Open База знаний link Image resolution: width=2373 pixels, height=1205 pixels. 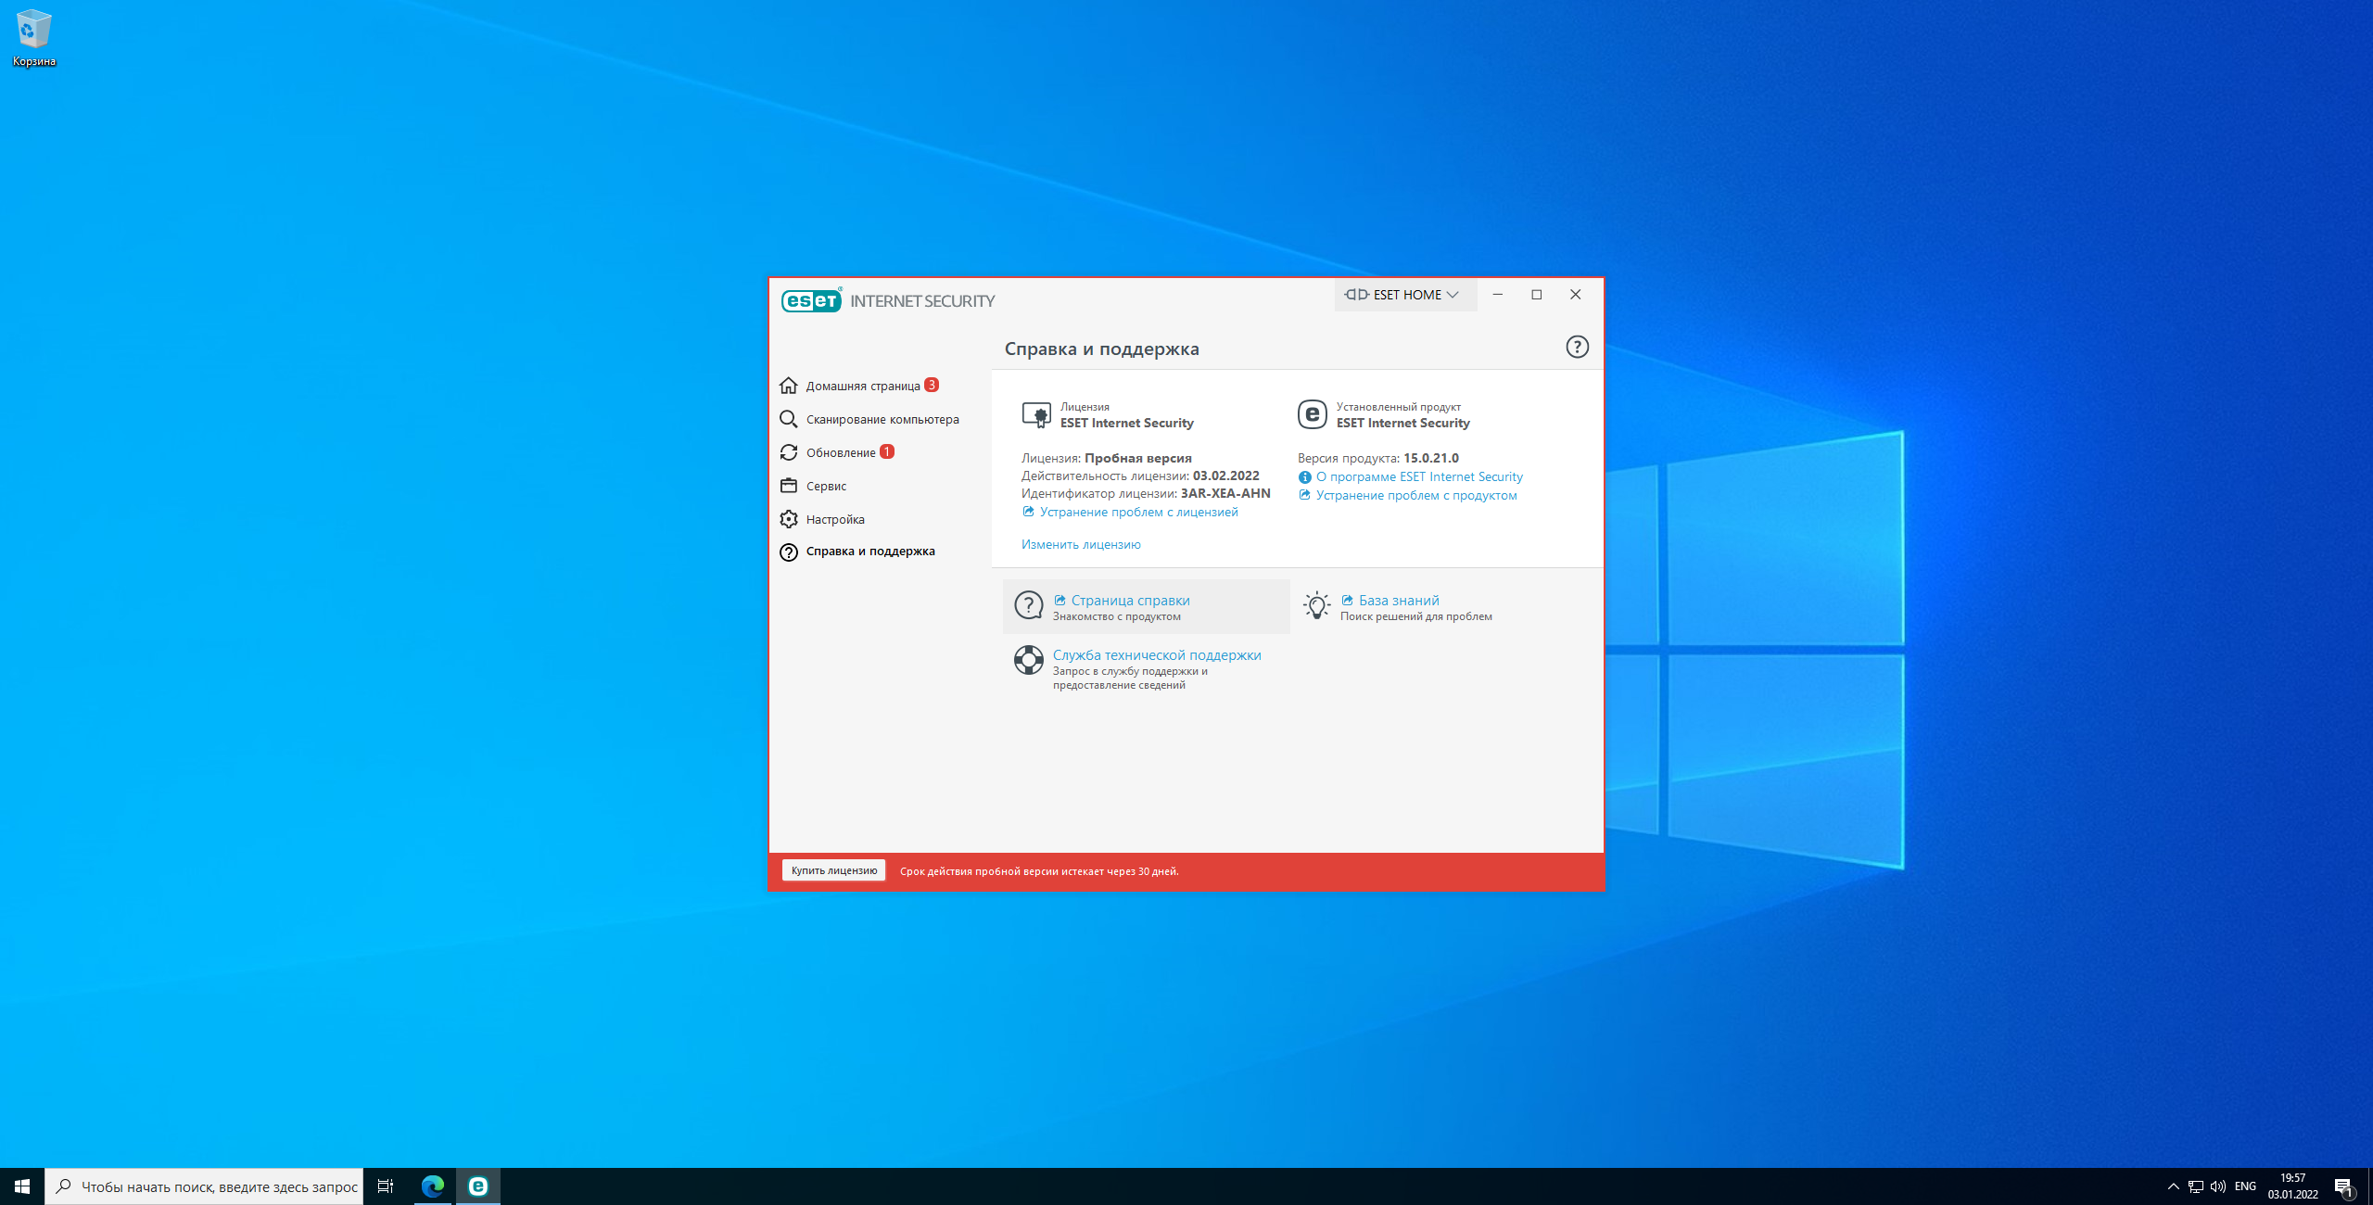(1399, 600)
